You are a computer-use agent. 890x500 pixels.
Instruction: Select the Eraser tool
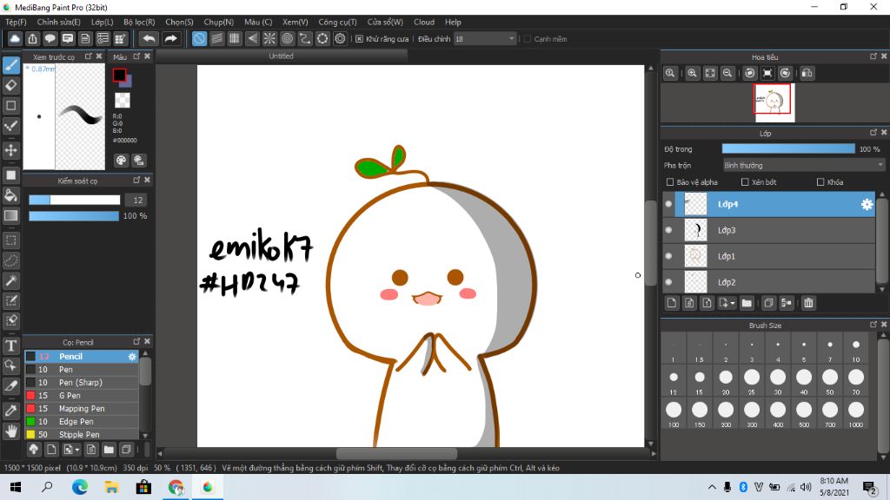[11, 85]
